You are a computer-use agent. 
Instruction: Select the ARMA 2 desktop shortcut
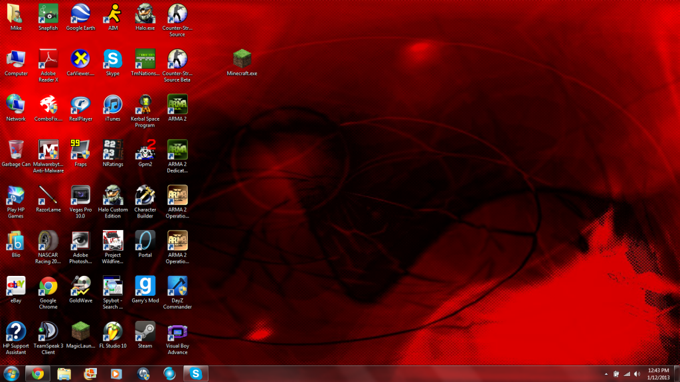(177, 108)
